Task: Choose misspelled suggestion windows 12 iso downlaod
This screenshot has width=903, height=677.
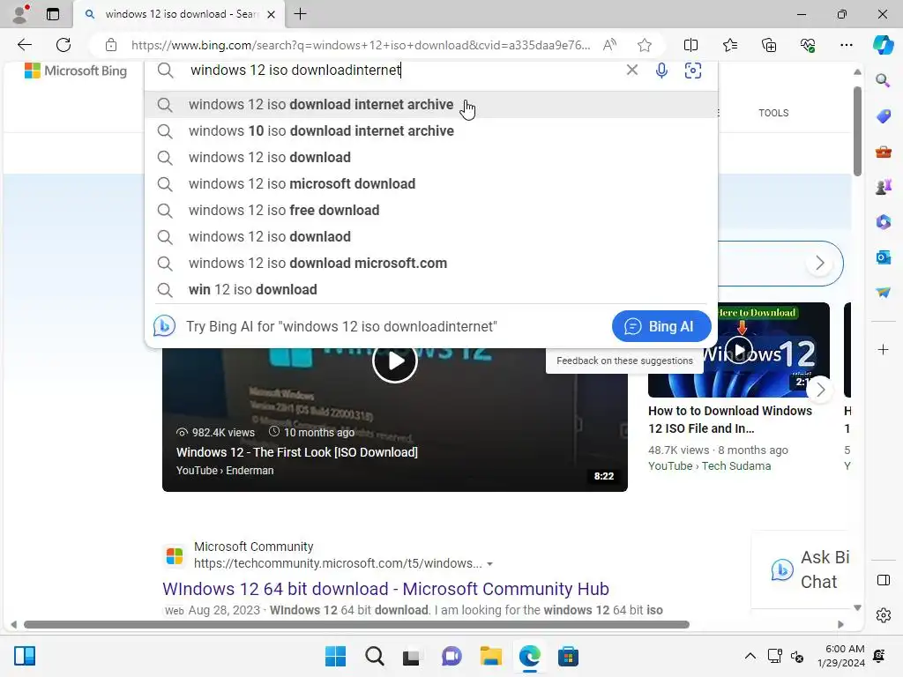Action: pyautogui.click(x=430, y=236)
